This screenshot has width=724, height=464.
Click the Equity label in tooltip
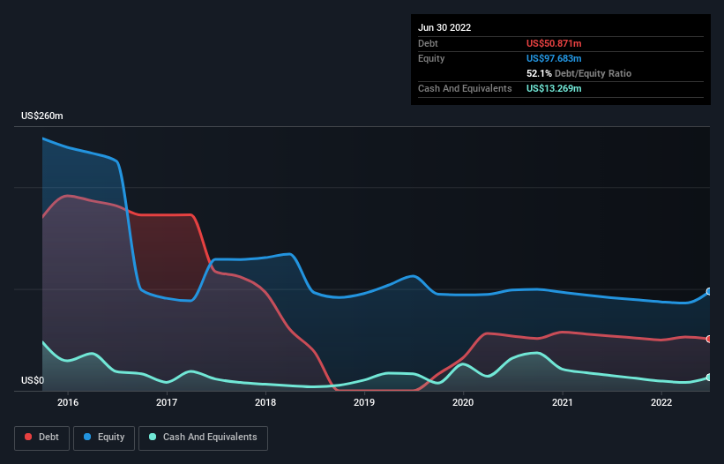(x=431, y=58)
